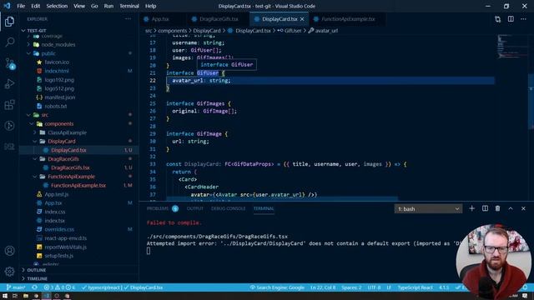Click Ln 22, Col 8 in status bar
This screenshot has width=534, height=300.
click(x=323, y=287)
